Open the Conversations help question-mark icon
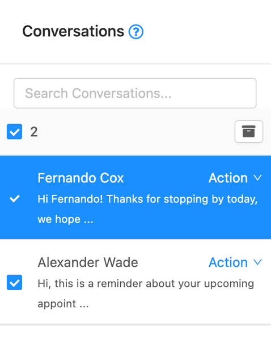The height and width of the screenshot is (340, 271). point(136,32)
